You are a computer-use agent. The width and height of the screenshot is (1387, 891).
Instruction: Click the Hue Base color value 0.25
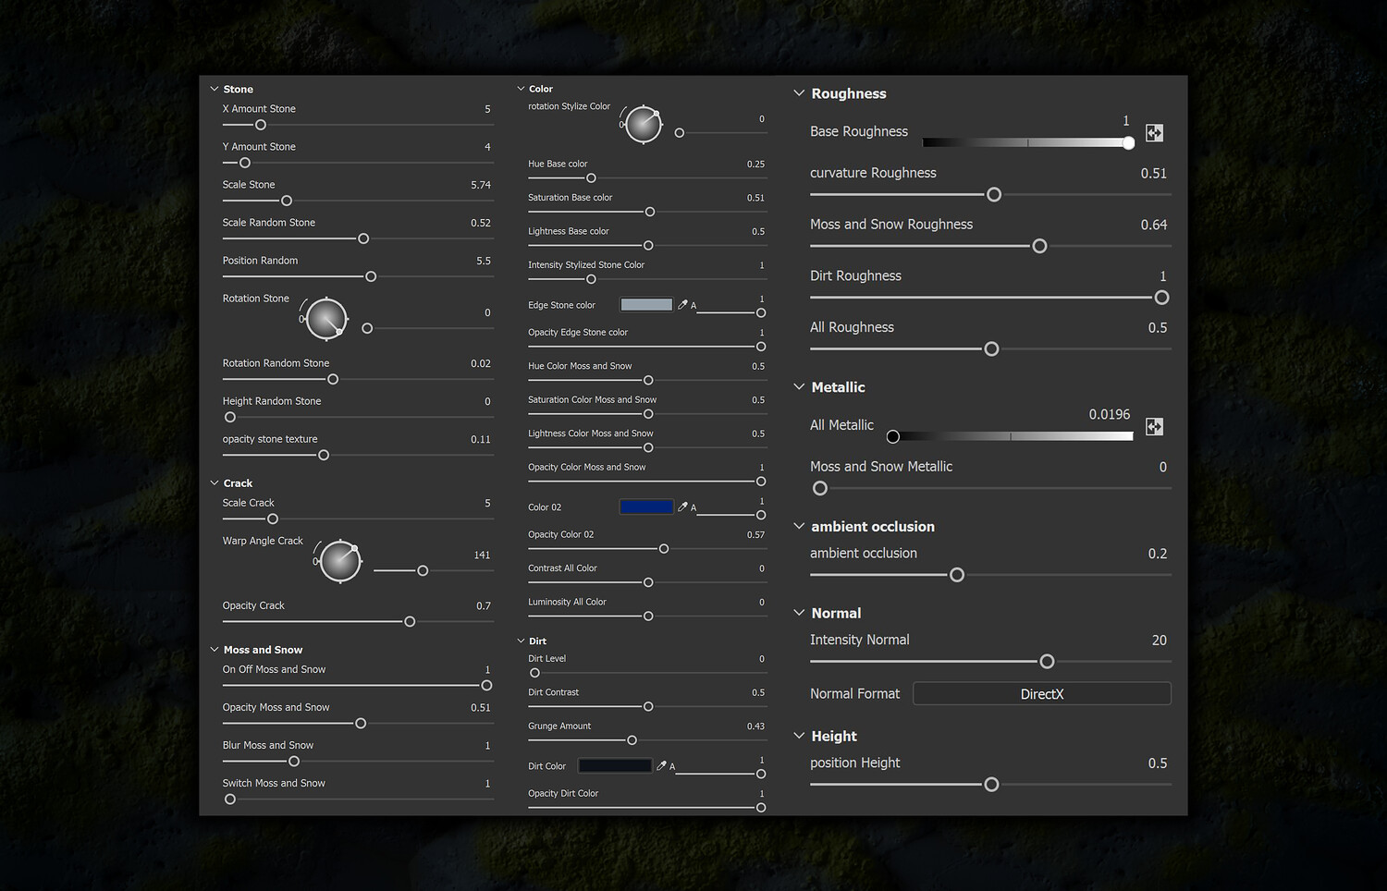coord(756,165)
